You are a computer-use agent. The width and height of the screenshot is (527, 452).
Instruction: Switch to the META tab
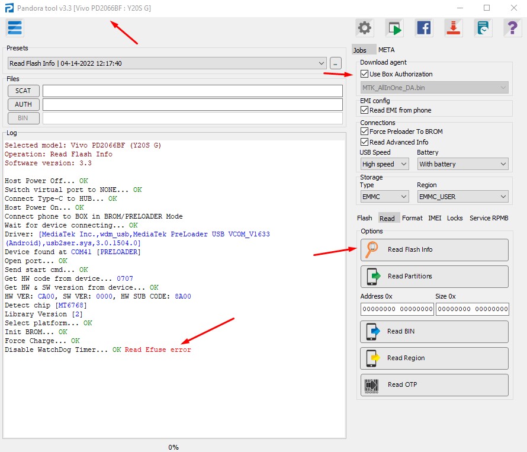[387, 50]
